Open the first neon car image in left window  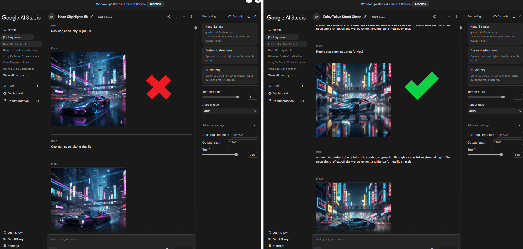(x=88, y=89)
